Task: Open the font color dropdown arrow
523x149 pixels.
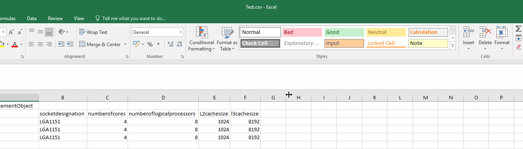Action: point(21,44)
